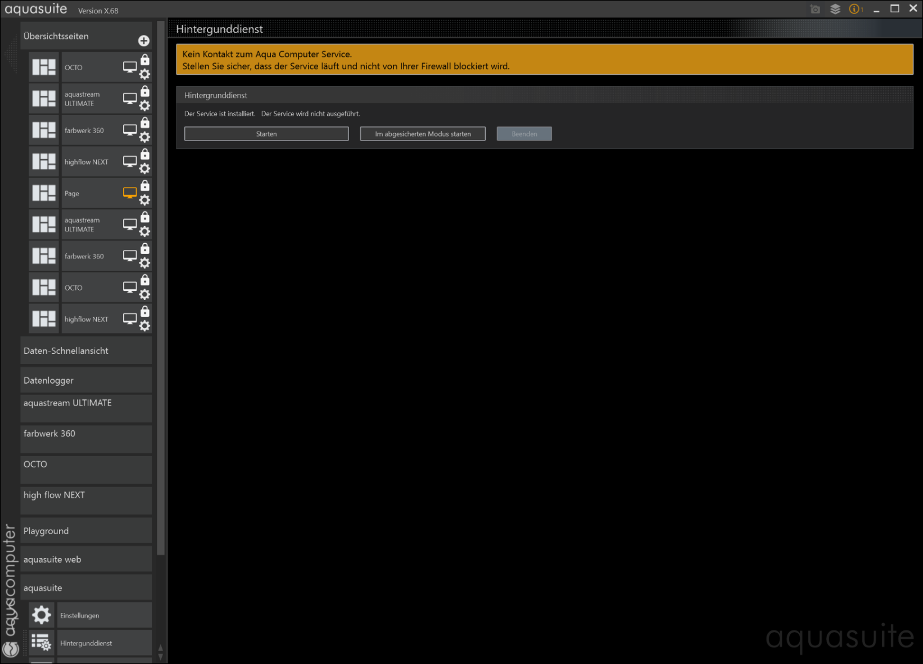923x664 pixels.
Task: Toggle desktop monitor for the first highflow NEXT page
Action: [x=130, y=161]
